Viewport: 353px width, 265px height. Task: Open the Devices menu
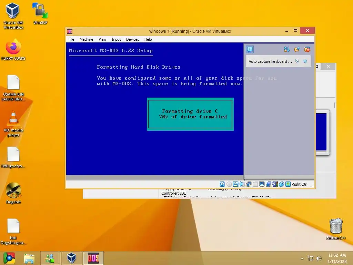pyautogui.click(x=132, y=39)
